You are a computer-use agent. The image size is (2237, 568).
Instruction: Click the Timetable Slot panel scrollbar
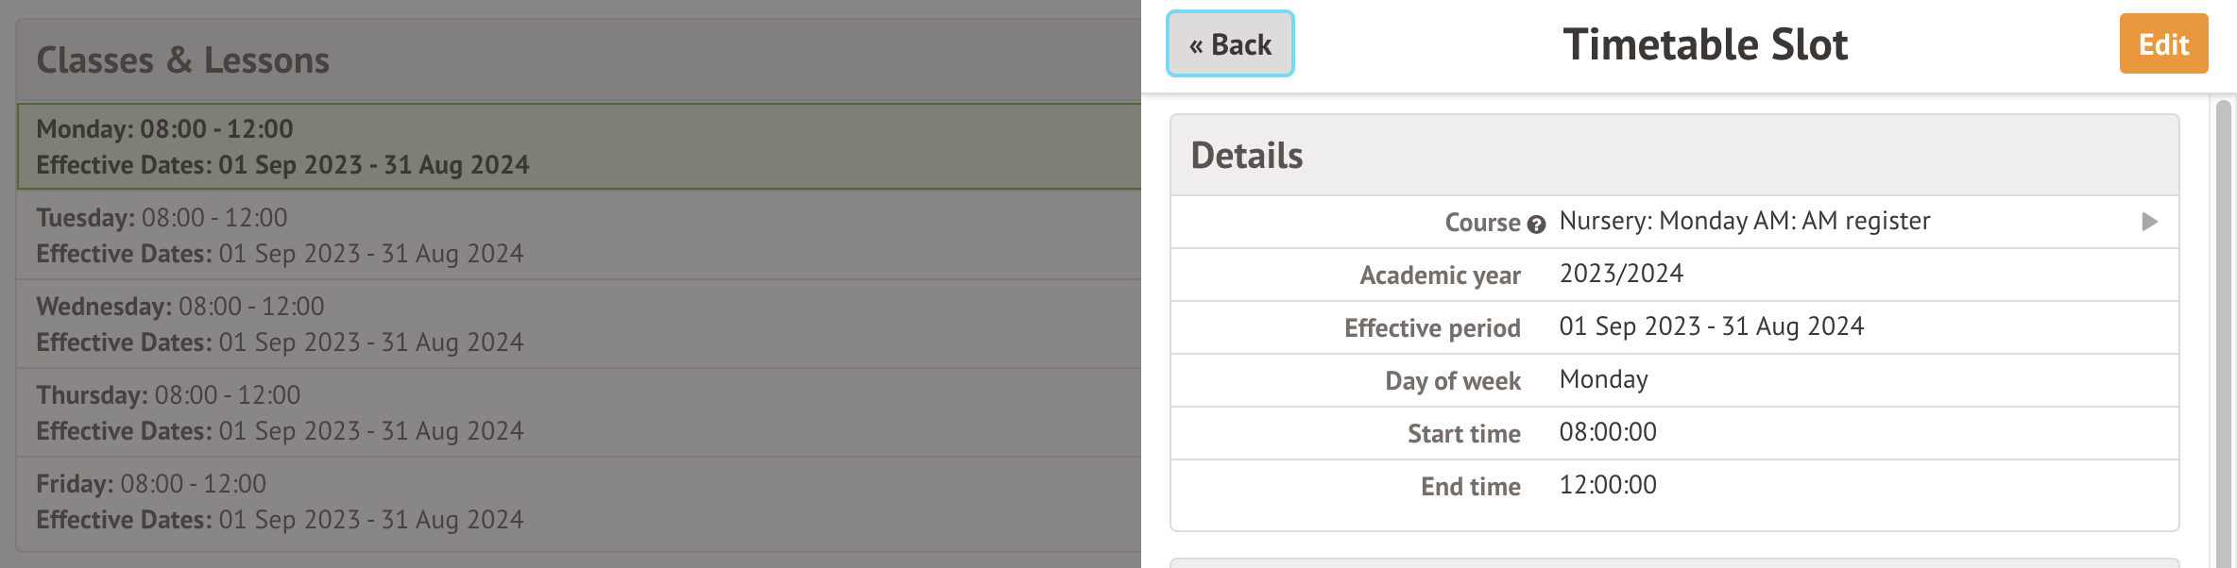2223,330
